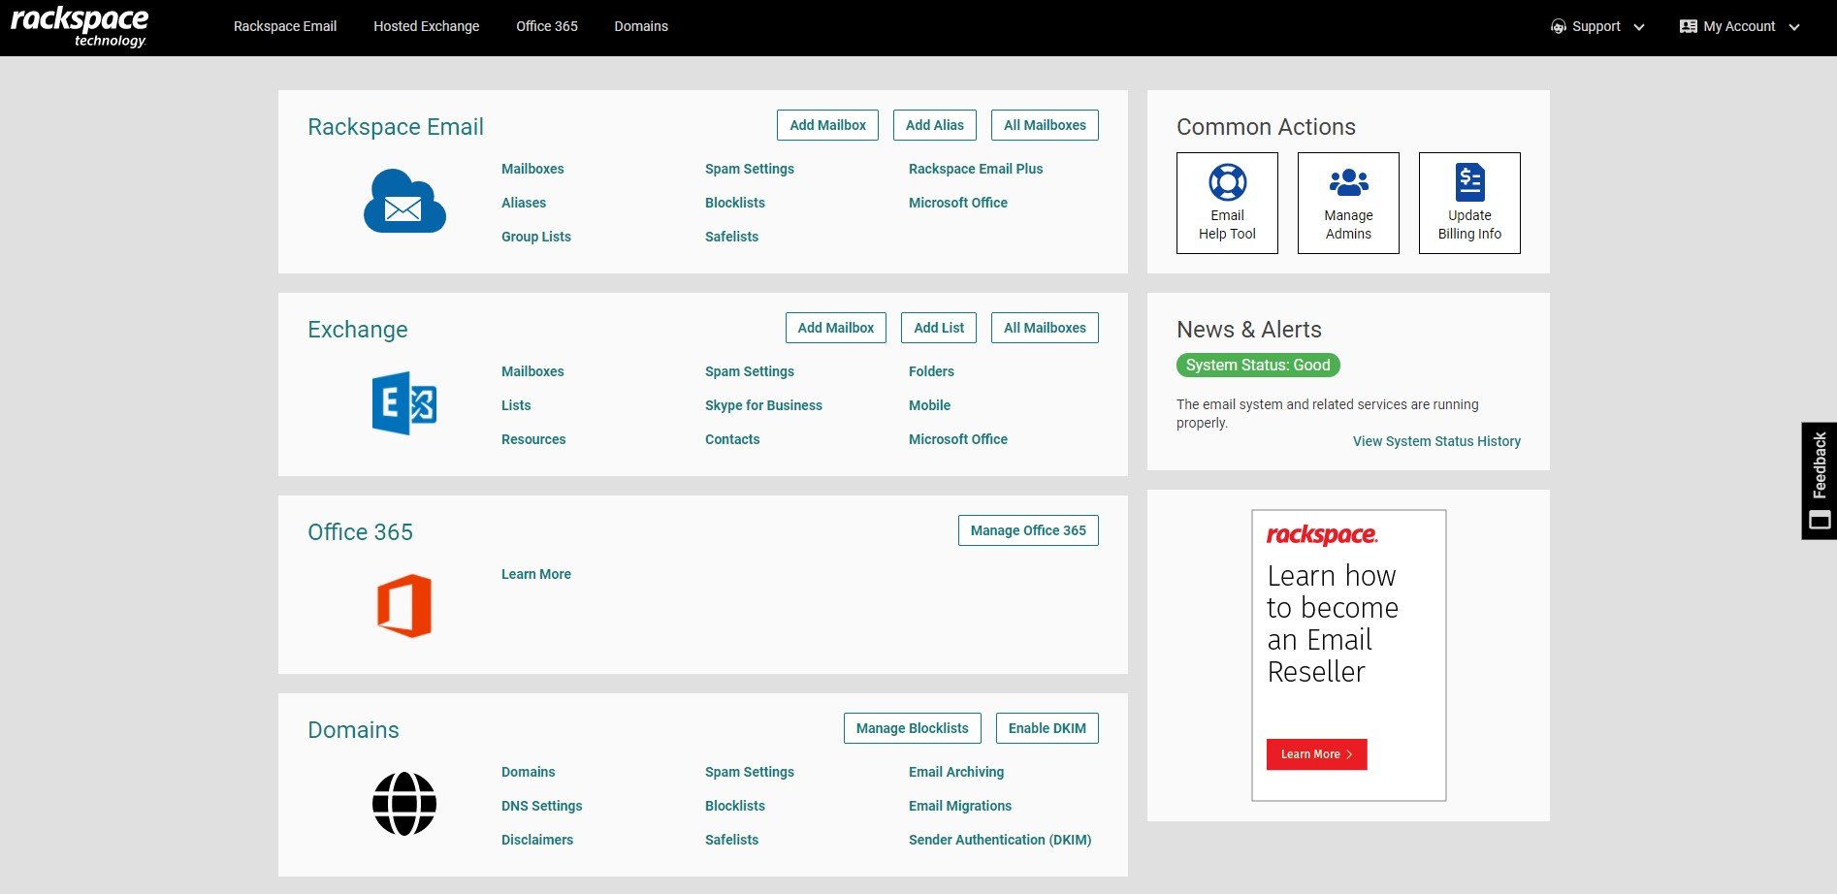Viewport: 1837px width, 894px height.
Task: Click the System Status: Good badge
Action: (x=1257, y=365)
